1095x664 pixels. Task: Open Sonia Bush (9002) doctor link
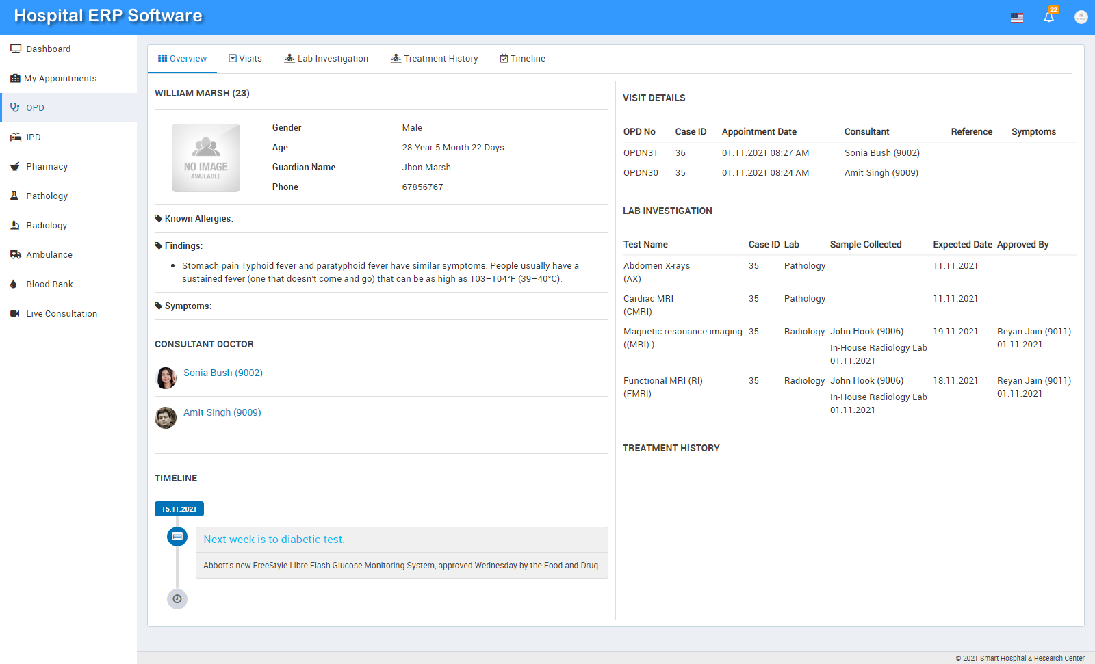click(x=223, y=373)
